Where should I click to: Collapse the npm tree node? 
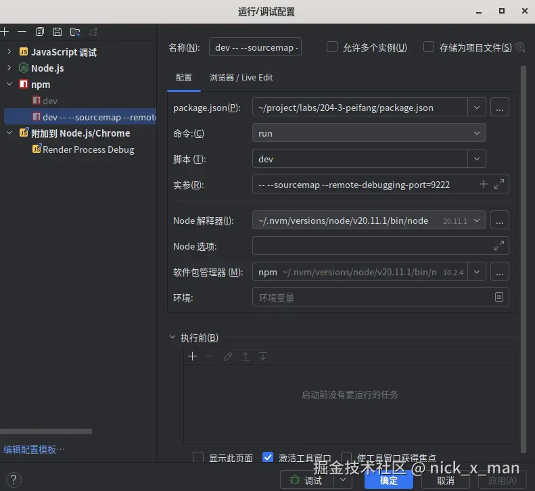tap(9, 84)
